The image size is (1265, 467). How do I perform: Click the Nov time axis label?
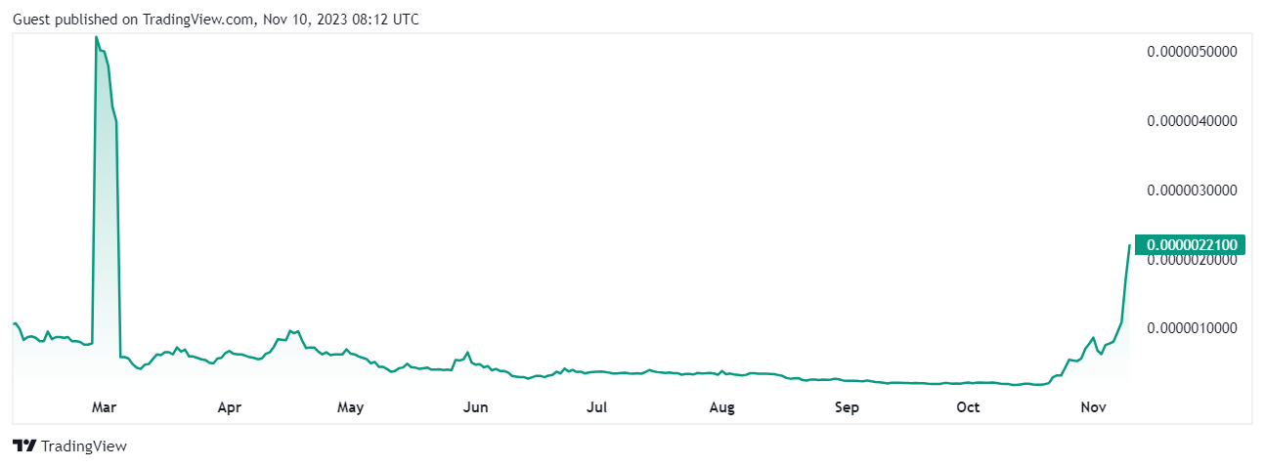pos(1092,407)
